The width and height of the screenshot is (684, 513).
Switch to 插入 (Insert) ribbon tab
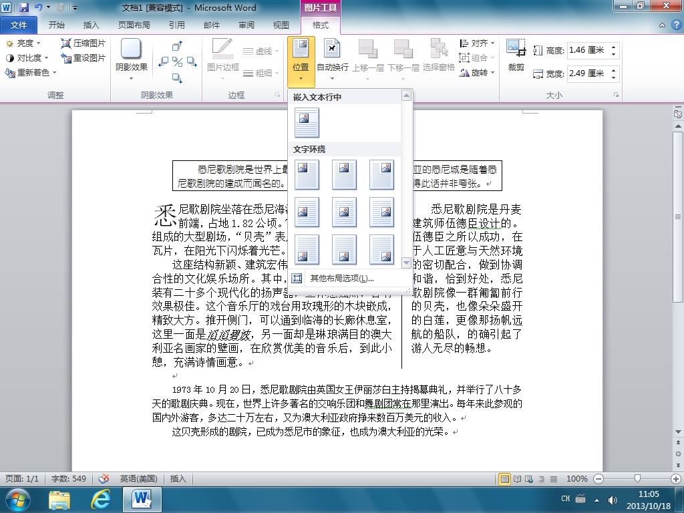(x=91, y=25)
